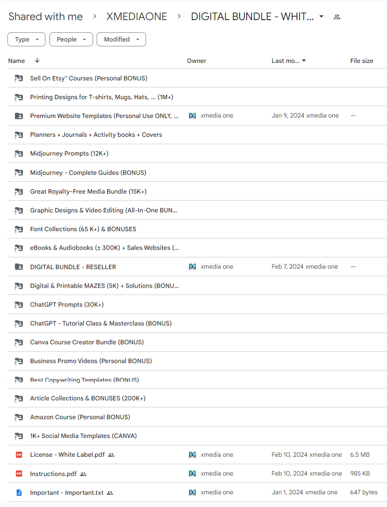This screenshot has height=507, width=387.
Task: Click the shortcut folder icon for Midjourney Prompts
Action: point(19,154)
